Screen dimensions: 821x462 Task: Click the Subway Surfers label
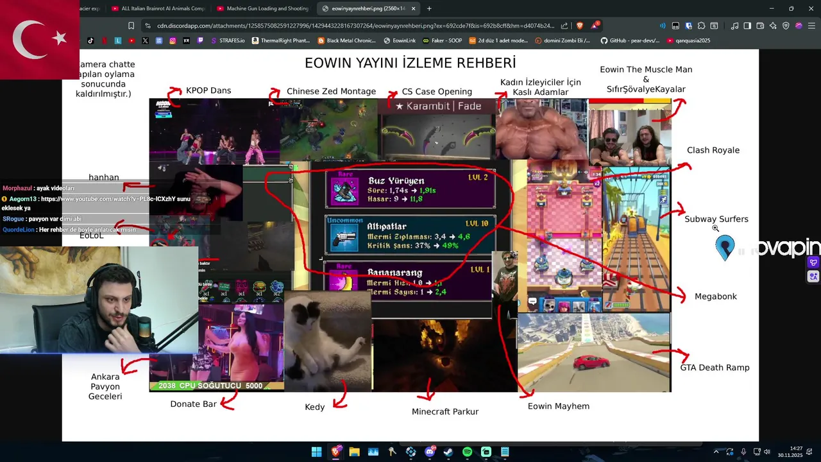point(716,219)
